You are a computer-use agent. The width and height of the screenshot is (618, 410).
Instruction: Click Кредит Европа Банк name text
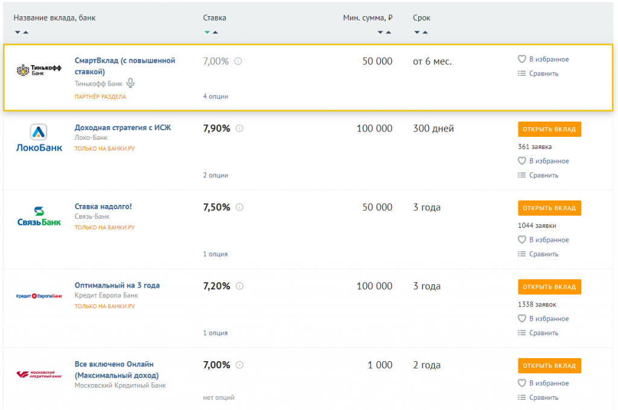click(x=106, y=295)
